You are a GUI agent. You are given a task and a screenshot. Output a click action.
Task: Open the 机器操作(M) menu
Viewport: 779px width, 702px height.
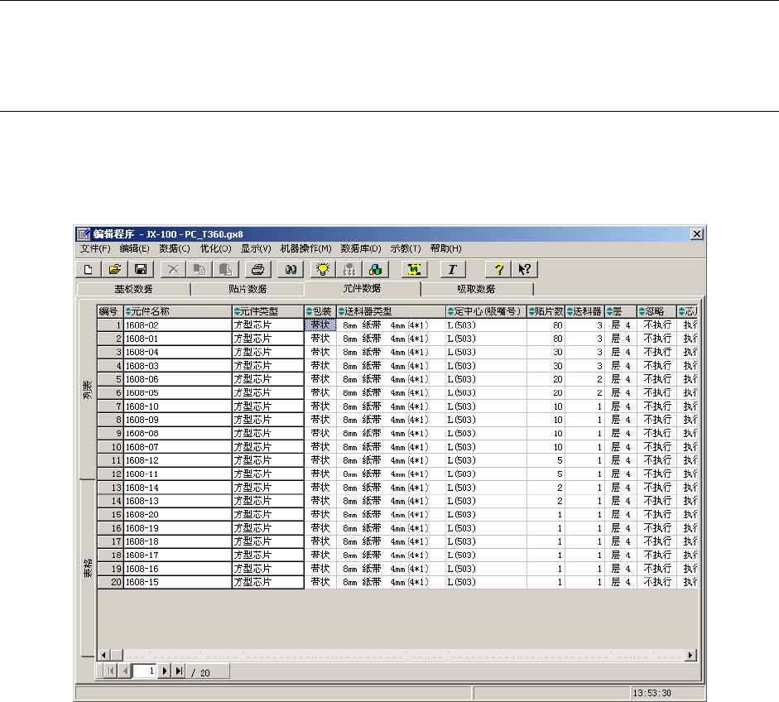pos(305,248)
